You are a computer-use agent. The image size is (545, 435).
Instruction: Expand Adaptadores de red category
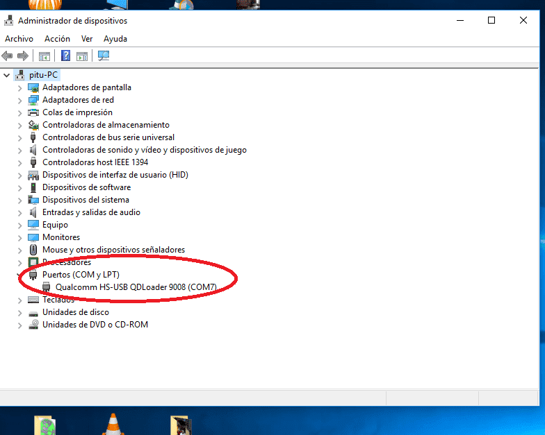[19, 101]
